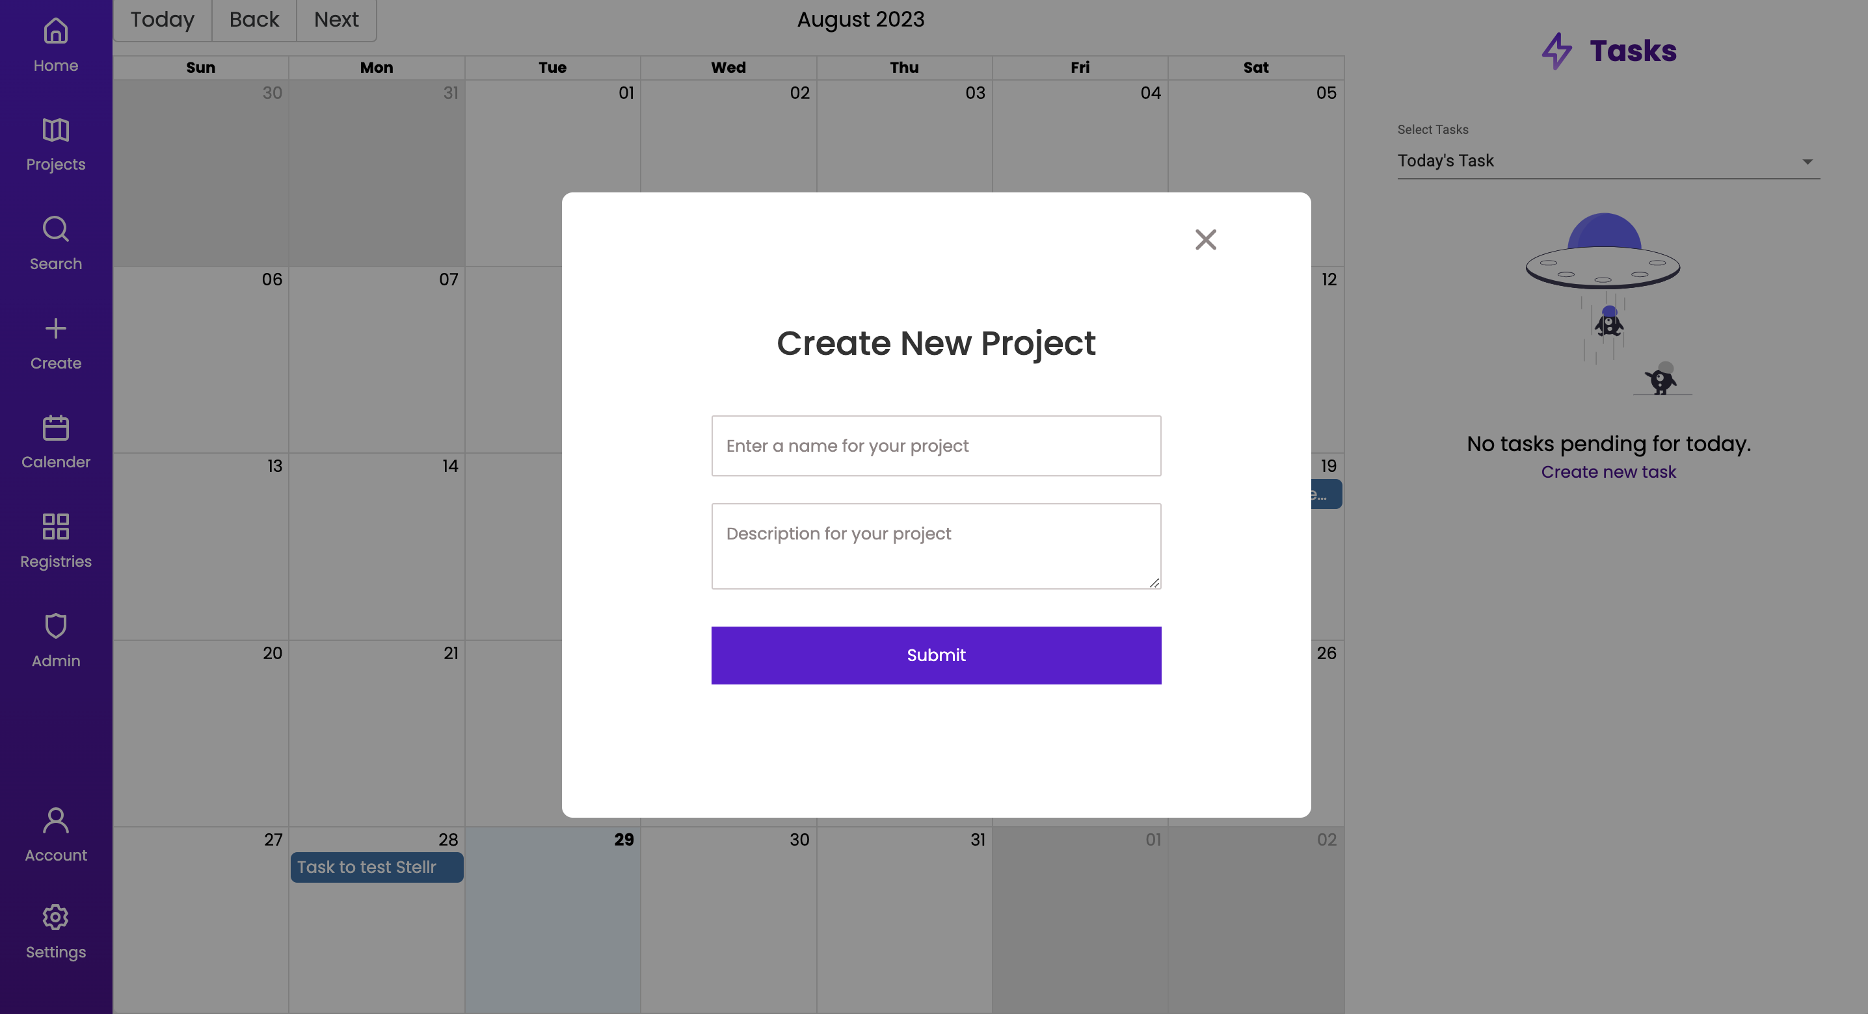
Task: Click the Select Tasks dropdown arrow
Action: [1808, 162]
